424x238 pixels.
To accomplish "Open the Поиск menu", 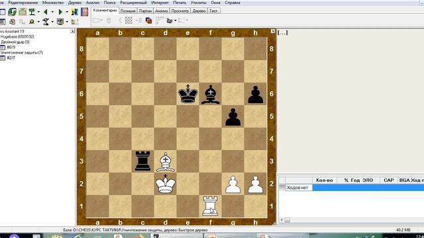I will coord(109,3).
